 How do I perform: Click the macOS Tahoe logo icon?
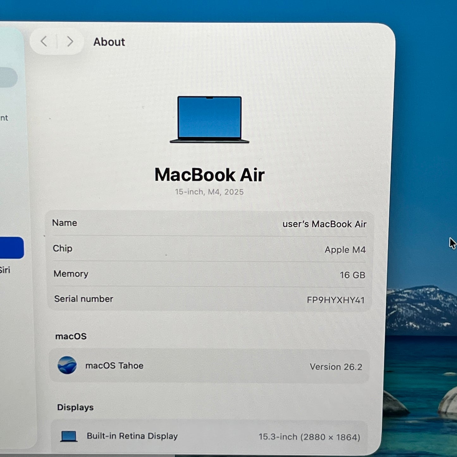pos(67,365)
